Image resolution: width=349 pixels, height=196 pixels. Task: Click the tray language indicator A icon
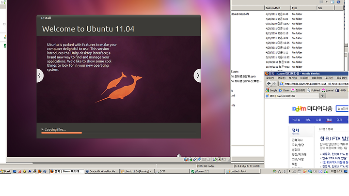[x=279, y=171]
